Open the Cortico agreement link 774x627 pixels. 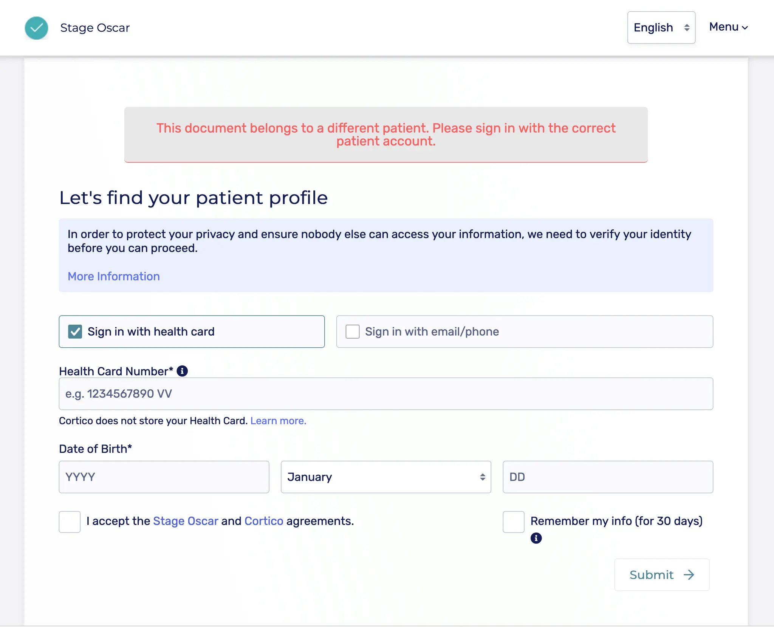pos(264,521)
